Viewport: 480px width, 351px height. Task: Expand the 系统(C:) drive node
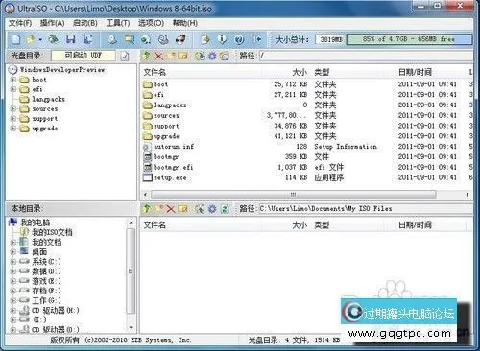13,262
